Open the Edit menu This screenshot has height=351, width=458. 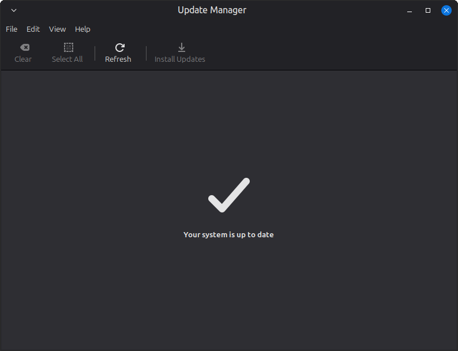pos(33,29)
